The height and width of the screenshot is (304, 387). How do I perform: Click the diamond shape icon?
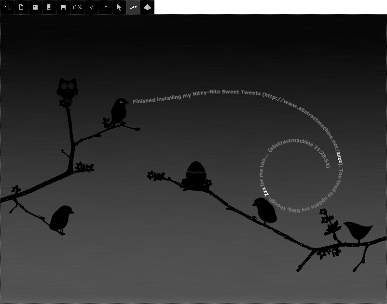[x=147, y=7]
